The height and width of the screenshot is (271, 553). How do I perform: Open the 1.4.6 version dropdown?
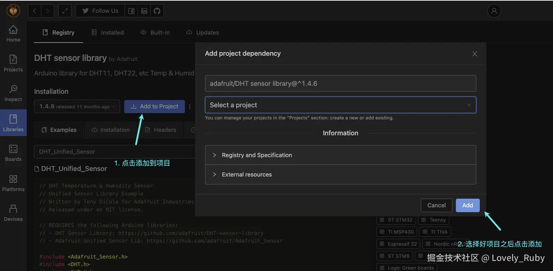click(77, 107)
